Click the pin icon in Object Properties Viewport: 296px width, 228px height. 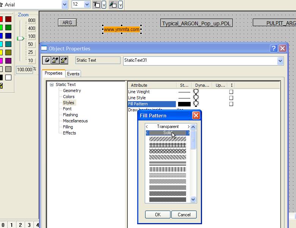pos(47,60)
